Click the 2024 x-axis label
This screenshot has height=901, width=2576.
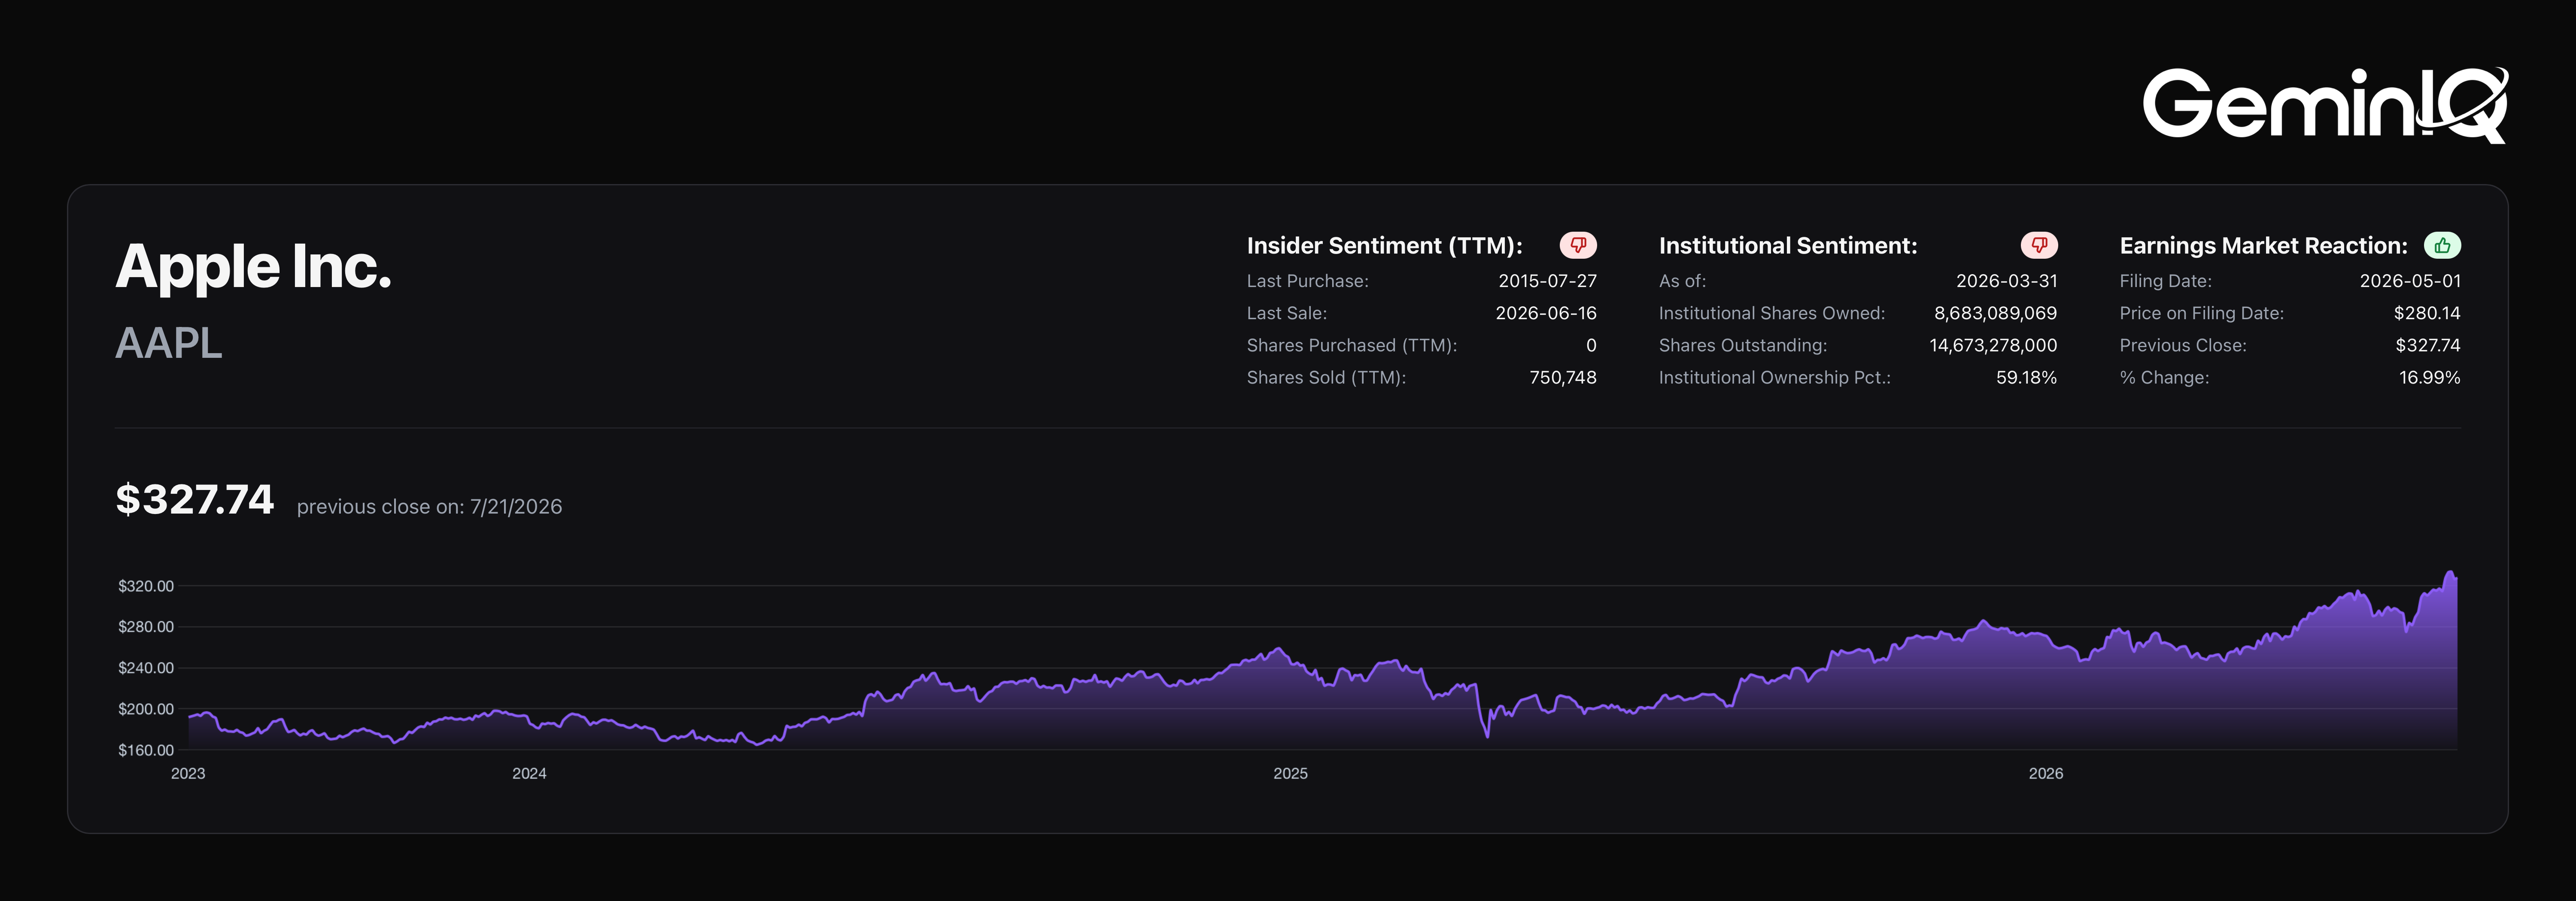pos(529,774)
